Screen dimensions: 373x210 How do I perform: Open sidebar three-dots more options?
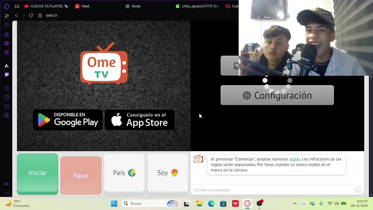7,192
